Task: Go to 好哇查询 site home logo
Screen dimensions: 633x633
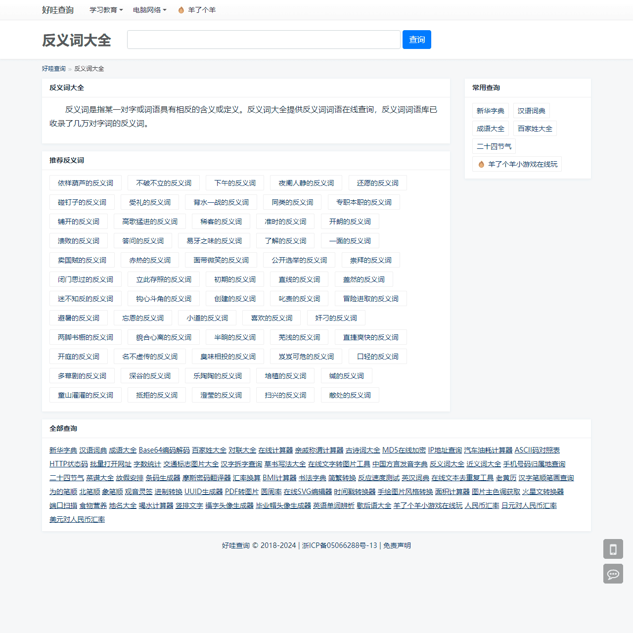Action: (58, 10)
